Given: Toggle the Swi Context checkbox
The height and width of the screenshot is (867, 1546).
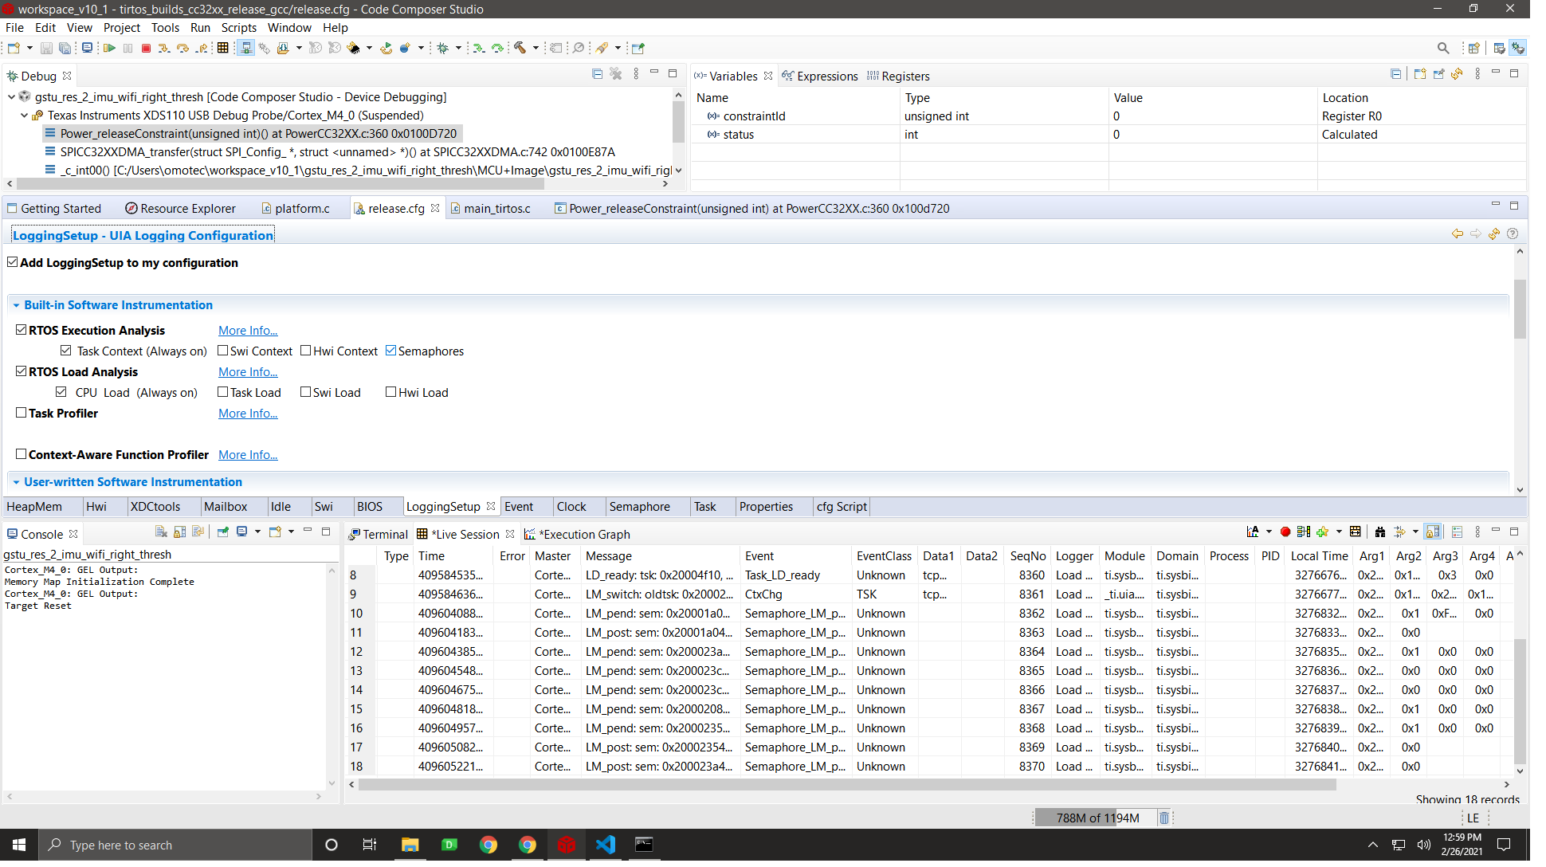Looking at the screenshot, I should point(223,351).
